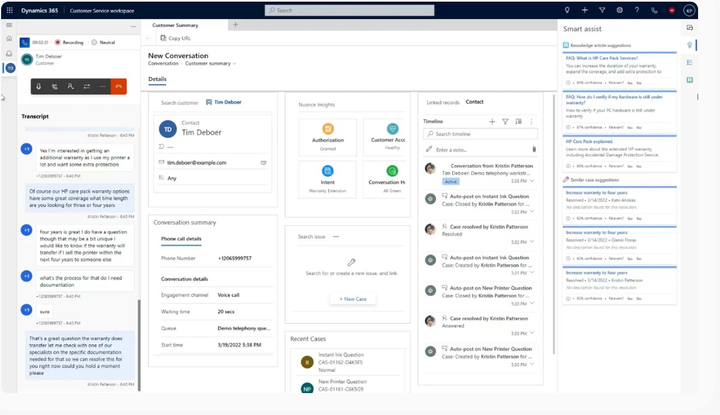Switch to the Customer Summary tab
The width and height of the screenshot is (720, 415).
(x=175, y=25)
